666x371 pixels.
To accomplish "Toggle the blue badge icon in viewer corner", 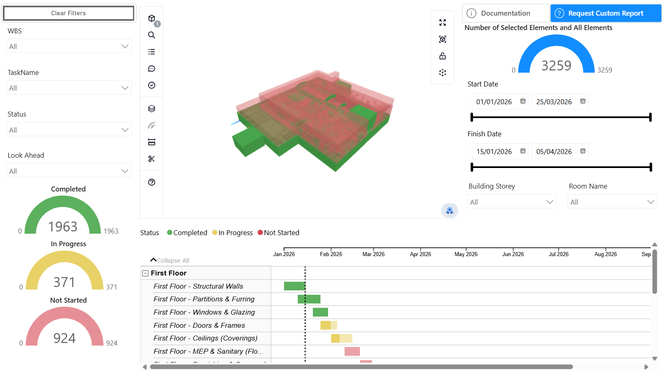I will pyautogui.click(x=449, y=210).
